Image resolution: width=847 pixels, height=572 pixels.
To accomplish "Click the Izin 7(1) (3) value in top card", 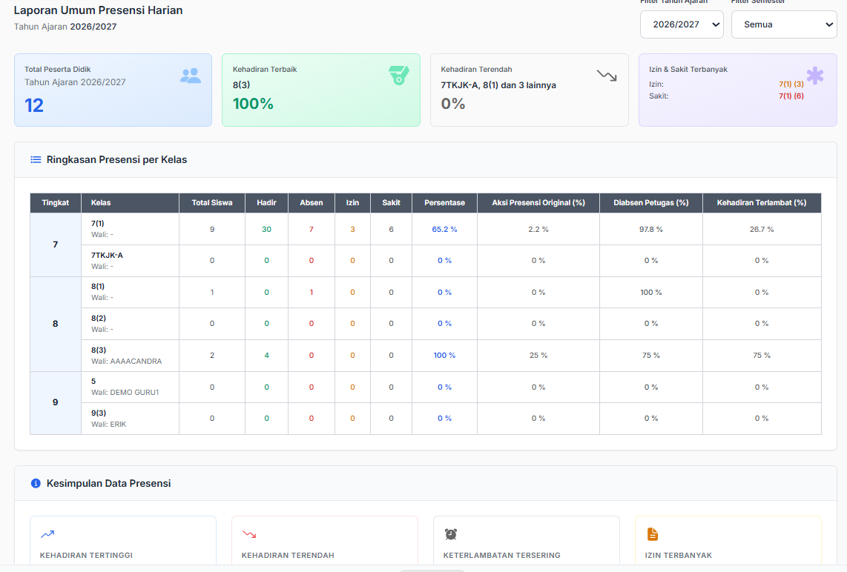I will point(791,84).
